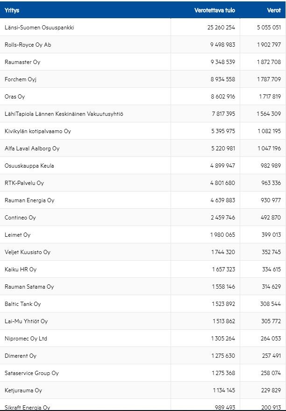The width and height of the screenshot is (286, 411).
Task: Click the Alfa Laval Aalborg Oy name
Action: 32,149
